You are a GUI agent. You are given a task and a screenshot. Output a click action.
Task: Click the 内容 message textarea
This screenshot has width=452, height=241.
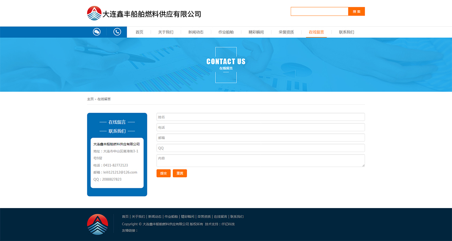[260, 160]
